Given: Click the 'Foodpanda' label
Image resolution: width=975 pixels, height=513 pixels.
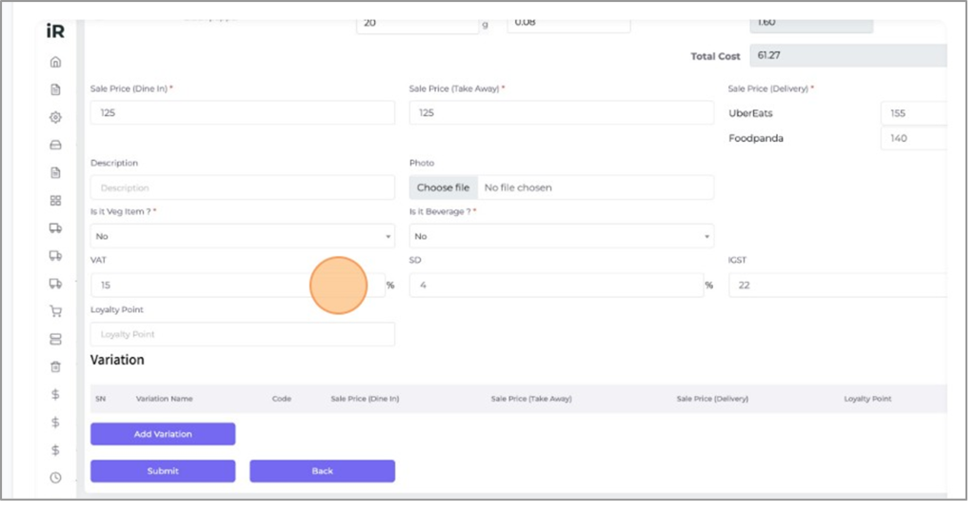Looking at the screenshot, I should (x=756, y=138).
